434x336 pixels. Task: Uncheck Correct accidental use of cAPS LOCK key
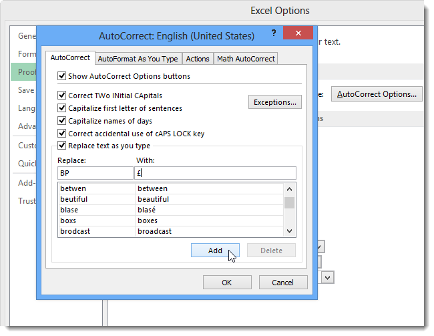pyautogui.click(x=62, y=134)
